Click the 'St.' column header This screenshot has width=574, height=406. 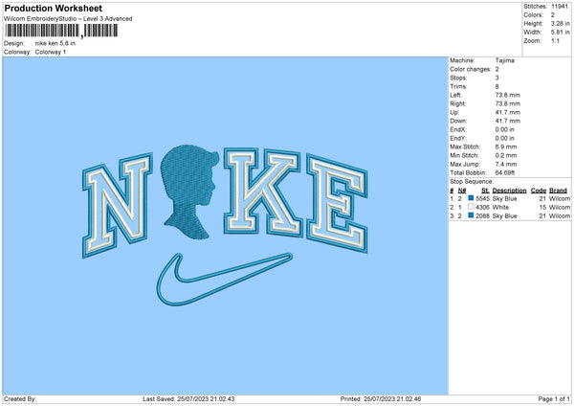(x=485, y=191)
